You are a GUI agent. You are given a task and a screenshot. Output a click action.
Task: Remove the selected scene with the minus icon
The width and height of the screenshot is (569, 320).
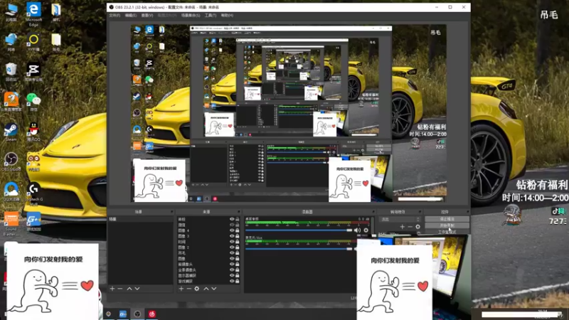coord(120,289)
